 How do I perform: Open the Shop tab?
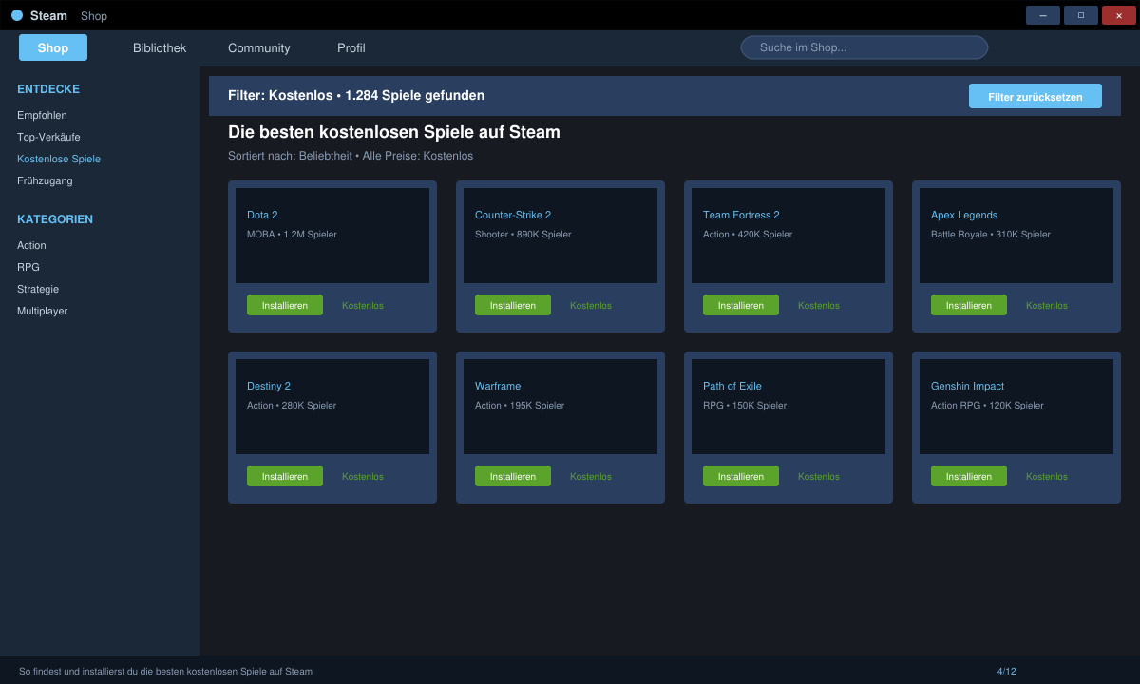pos(53,47)
